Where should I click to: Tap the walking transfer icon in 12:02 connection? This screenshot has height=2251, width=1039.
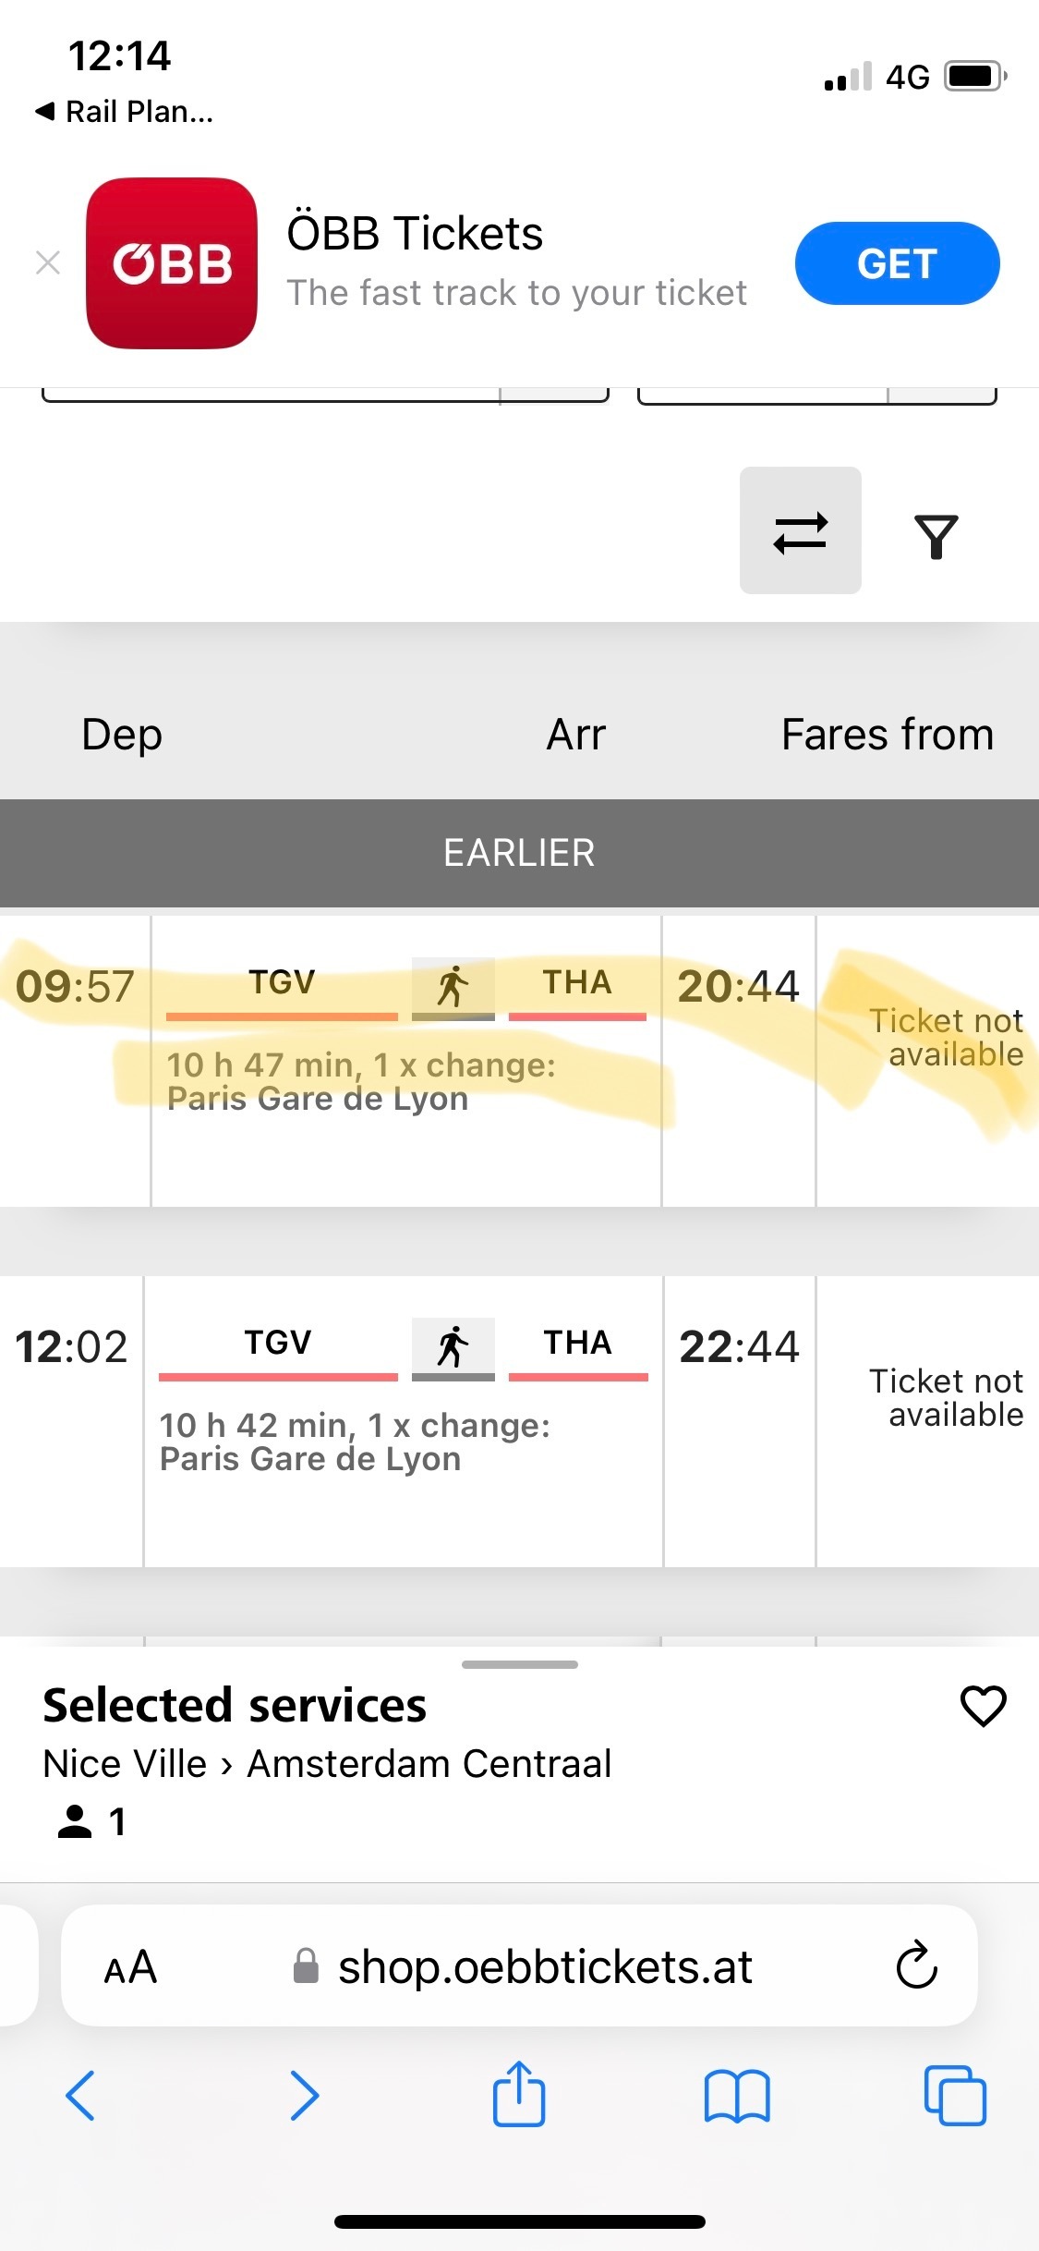pyautogui.click(x=453, y=1347)
